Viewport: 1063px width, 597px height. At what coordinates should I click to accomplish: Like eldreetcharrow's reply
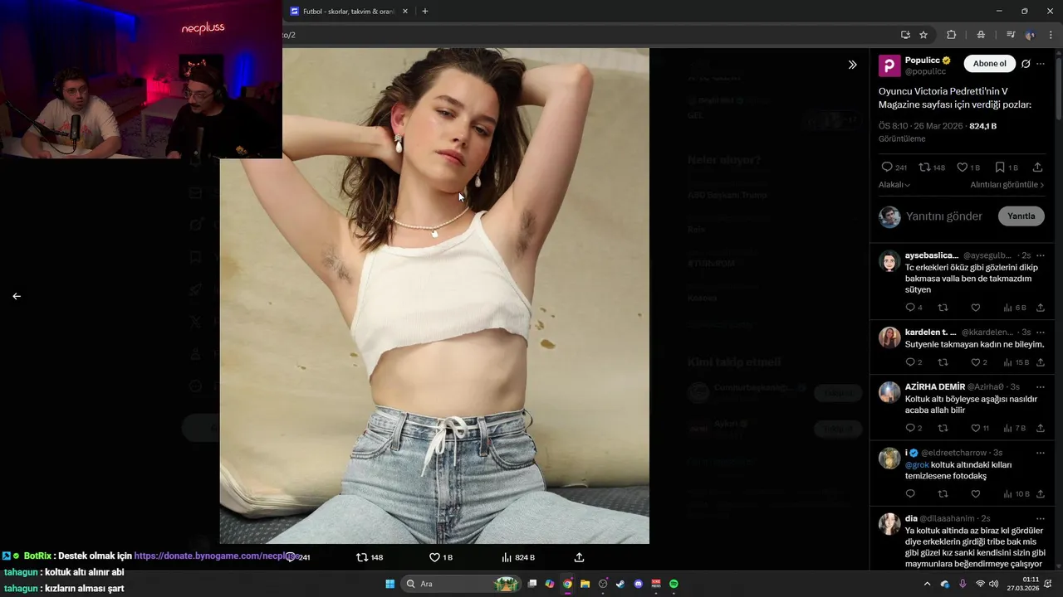[x=976, y=494]
